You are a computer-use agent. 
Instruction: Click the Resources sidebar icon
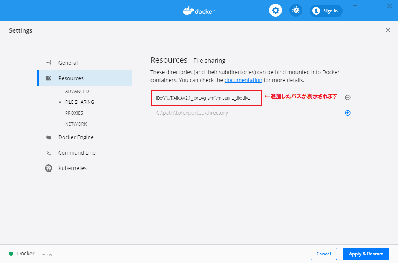[x=49, y=78]
